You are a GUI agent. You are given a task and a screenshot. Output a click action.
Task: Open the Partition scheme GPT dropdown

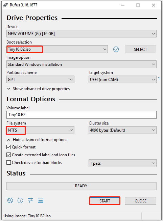[40, 80]
